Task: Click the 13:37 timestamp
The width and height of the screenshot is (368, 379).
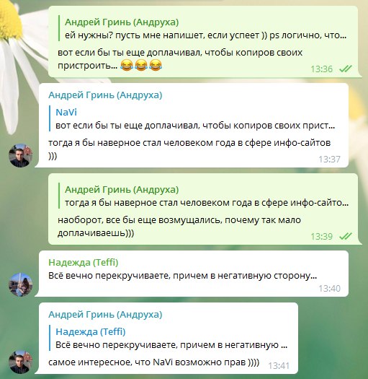Action: coord(329,160)
